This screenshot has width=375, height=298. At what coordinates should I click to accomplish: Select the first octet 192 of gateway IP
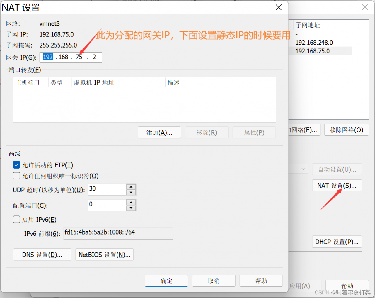(48, 57)
